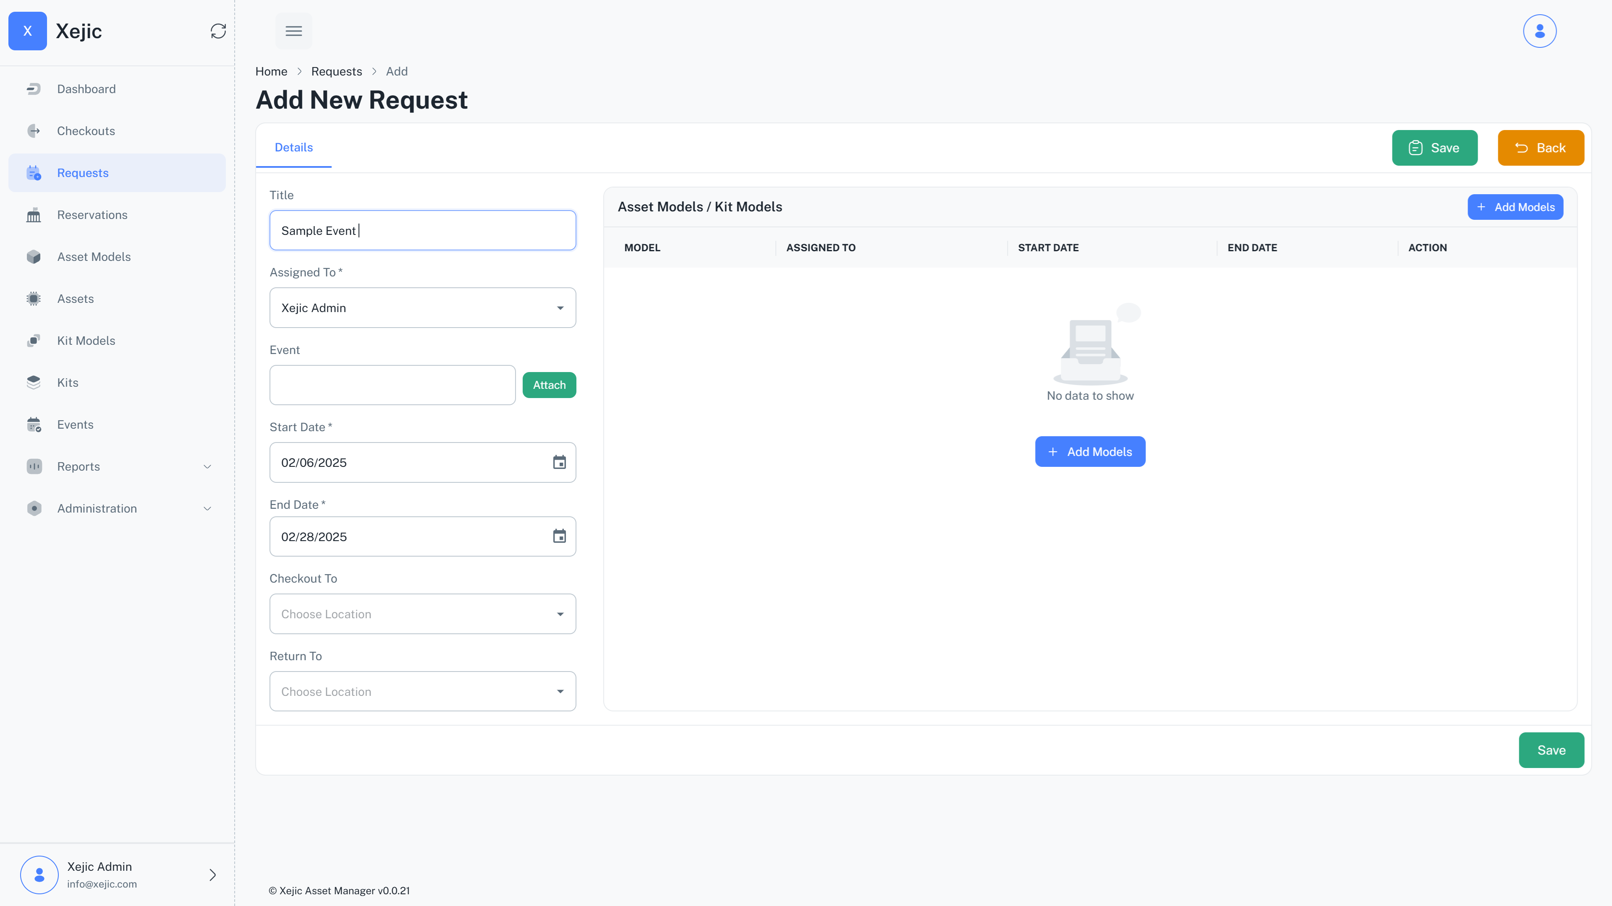The image size is (1612, 906).
Task: Click the Kits layers icon
Action: coord(34,382)
